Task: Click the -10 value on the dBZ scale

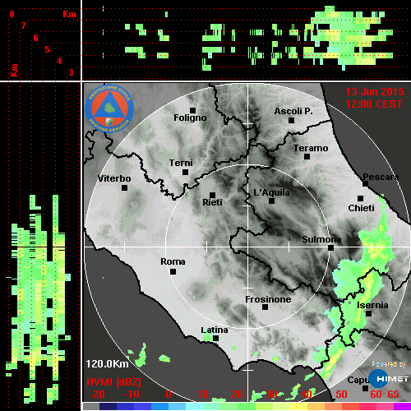Action: coord(132,395)
